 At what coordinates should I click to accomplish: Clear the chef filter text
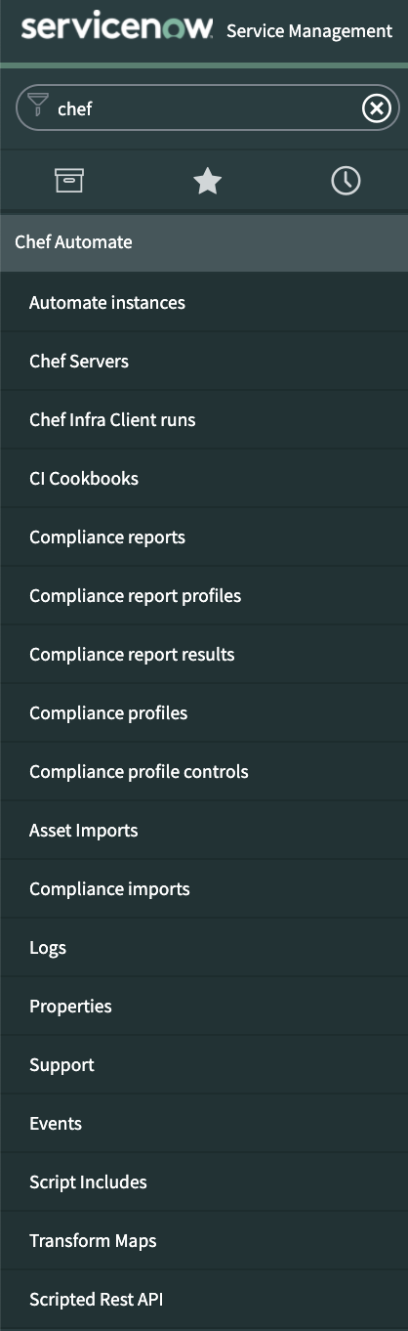point(377,108)
